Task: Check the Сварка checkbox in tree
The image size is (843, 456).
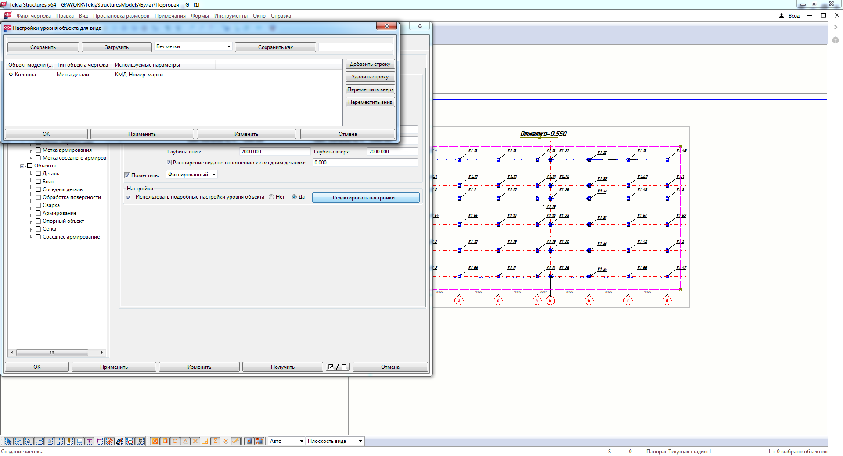Action: pyautogui.click(x=38, y=205)
